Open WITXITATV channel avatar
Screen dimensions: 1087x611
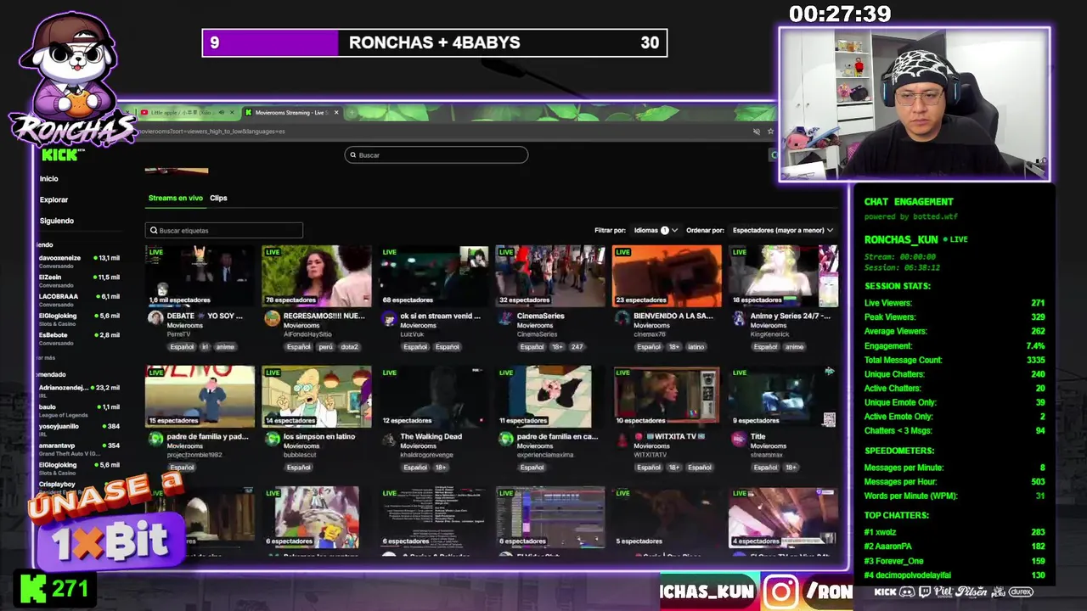click(x=622, y=438)
